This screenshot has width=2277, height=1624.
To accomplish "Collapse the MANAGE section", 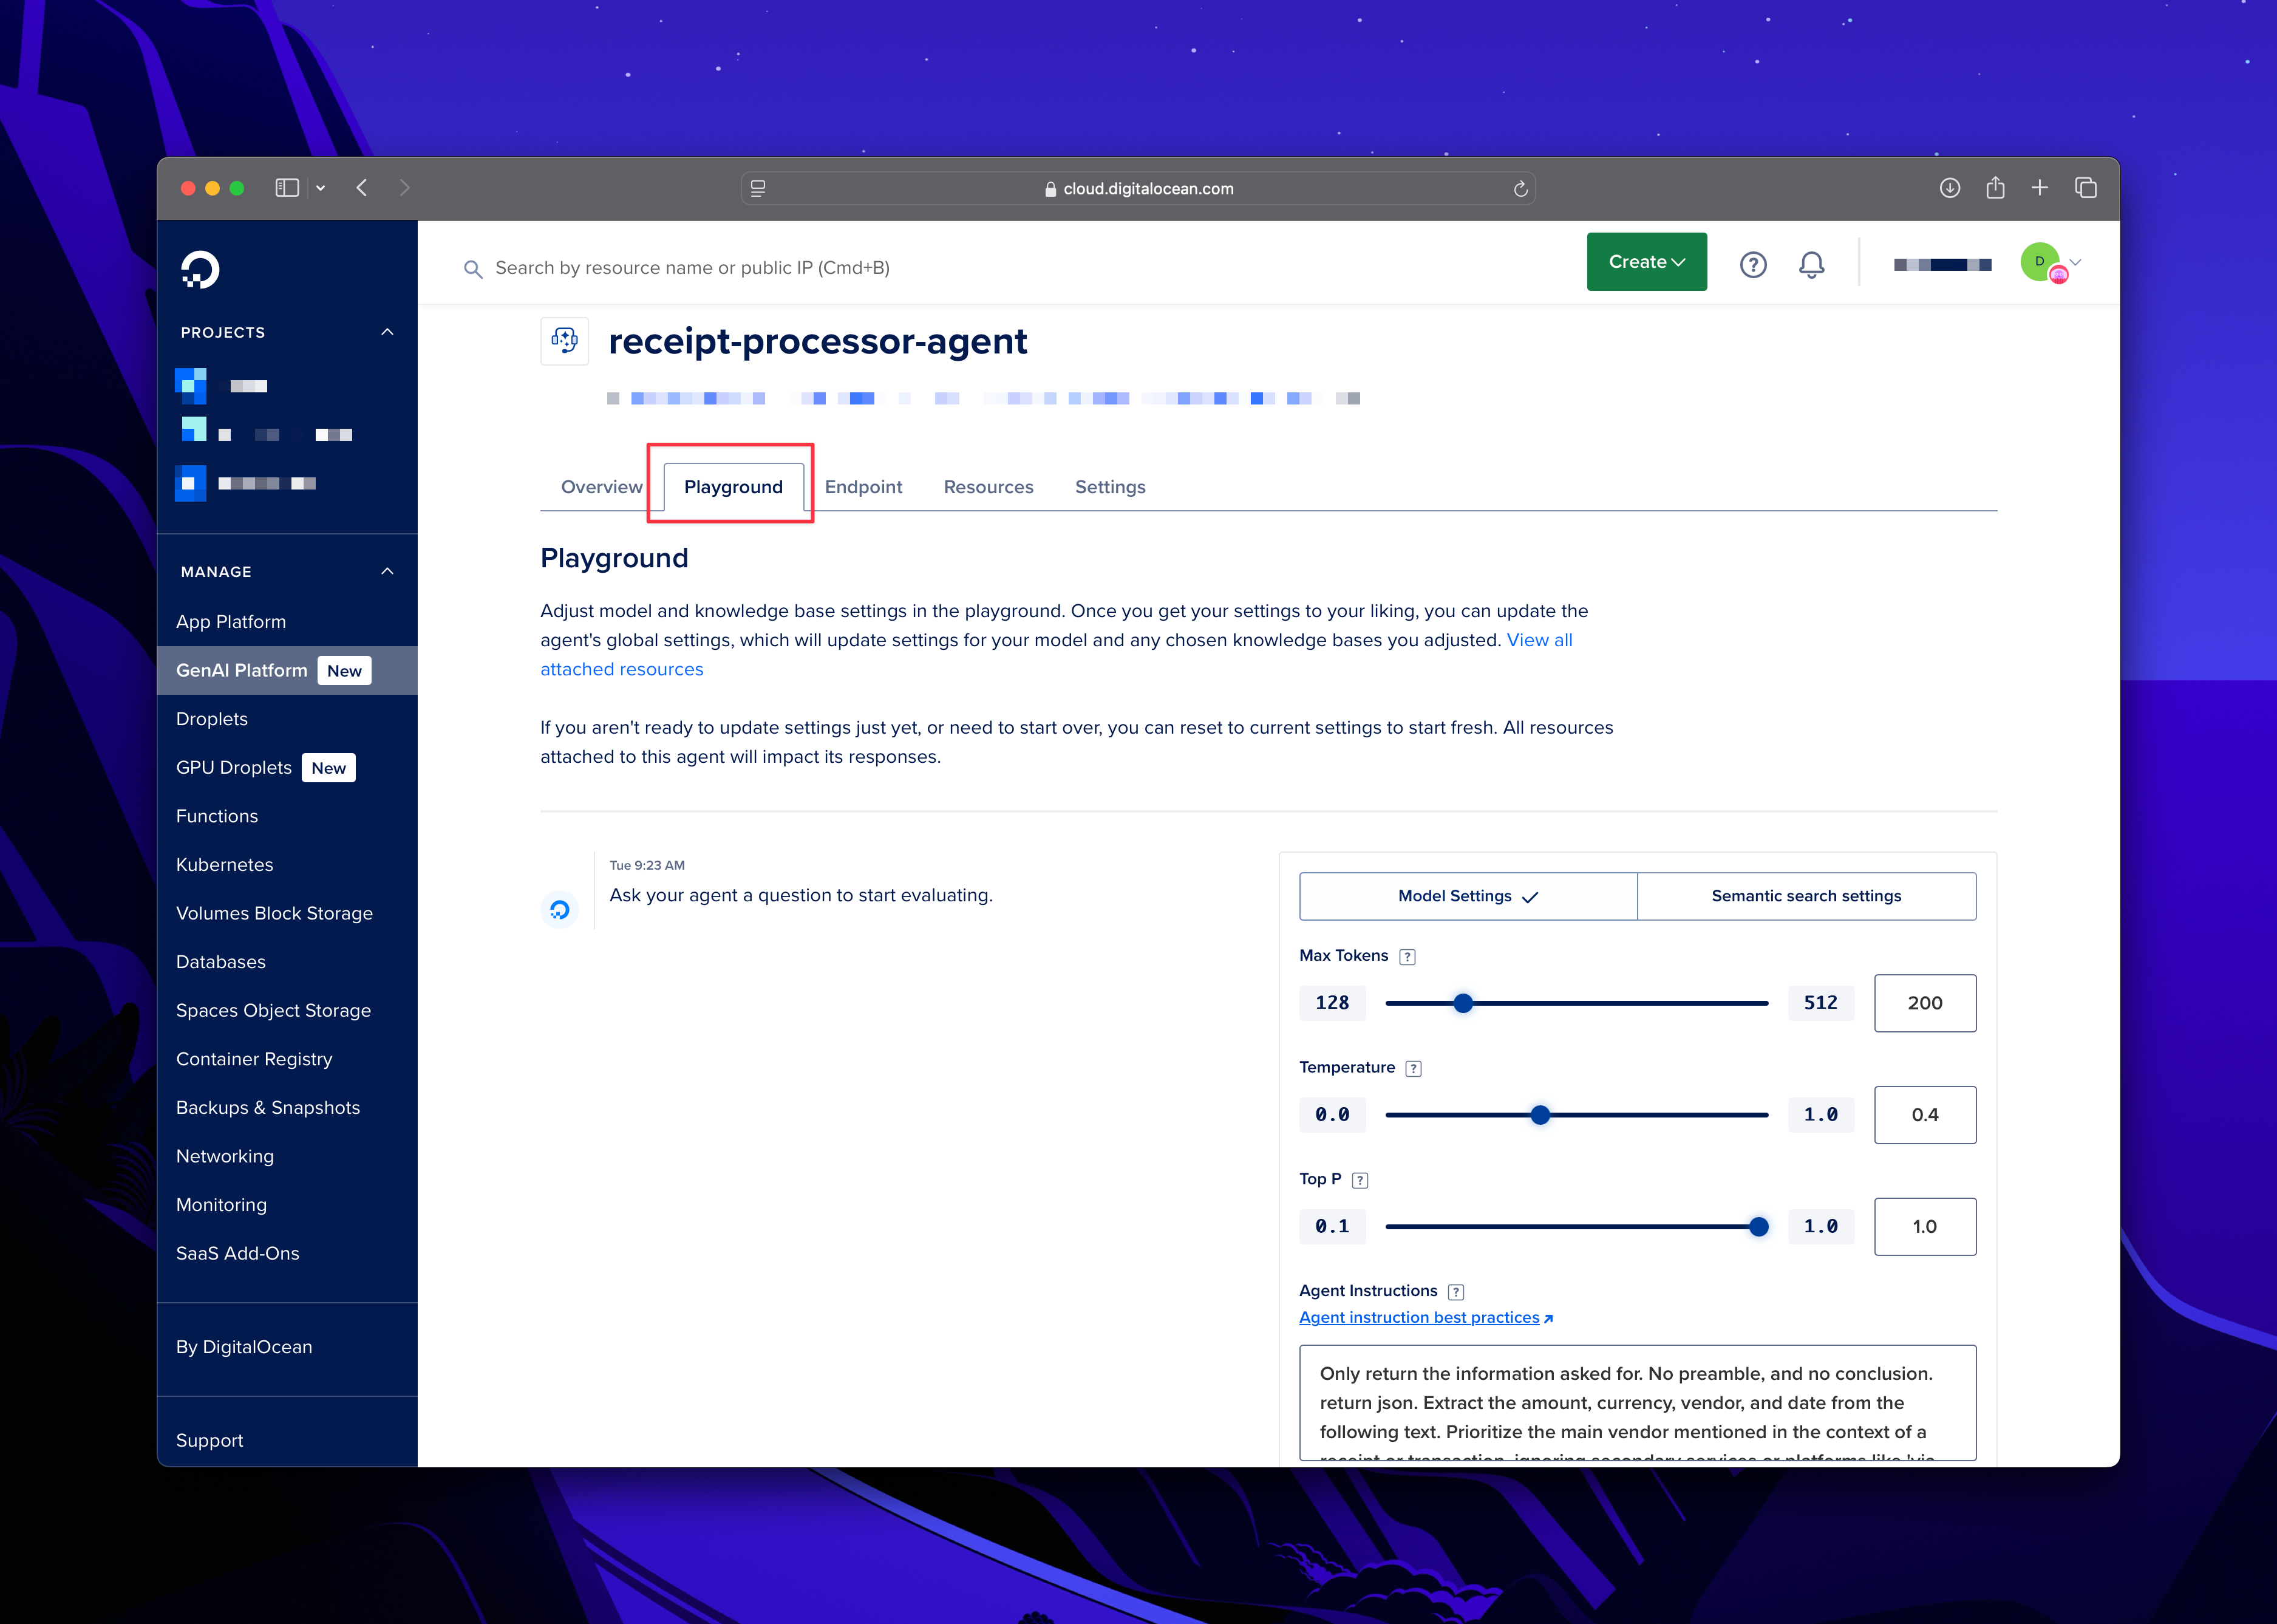I will [388, 571].
